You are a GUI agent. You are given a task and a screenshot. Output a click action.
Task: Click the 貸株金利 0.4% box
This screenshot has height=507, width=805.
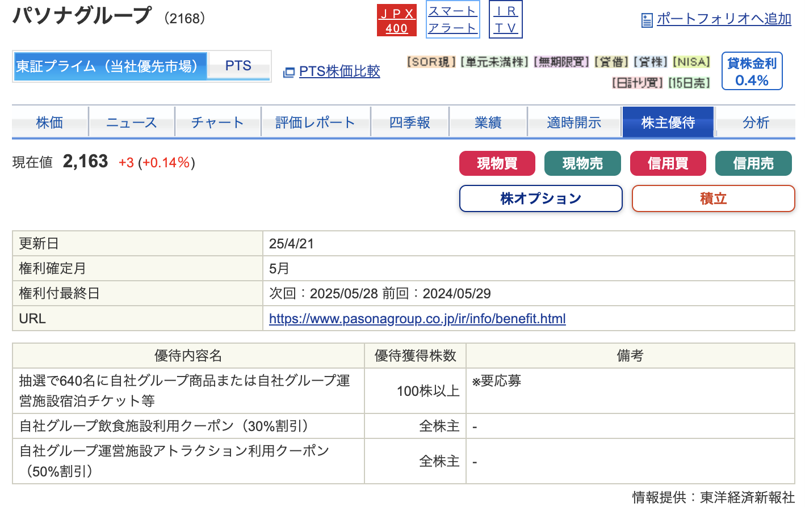coord(752,71)
